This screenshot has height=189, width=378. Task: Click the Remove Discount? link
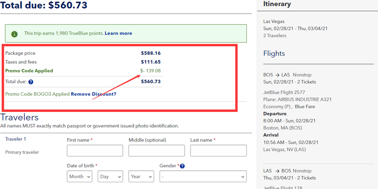(x=93, y=94)
